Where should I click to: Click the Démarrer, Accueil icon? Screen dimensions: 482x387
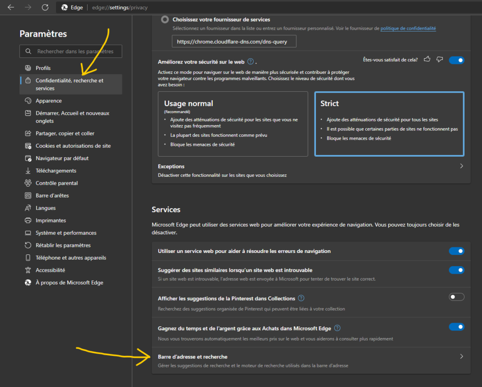28,113
